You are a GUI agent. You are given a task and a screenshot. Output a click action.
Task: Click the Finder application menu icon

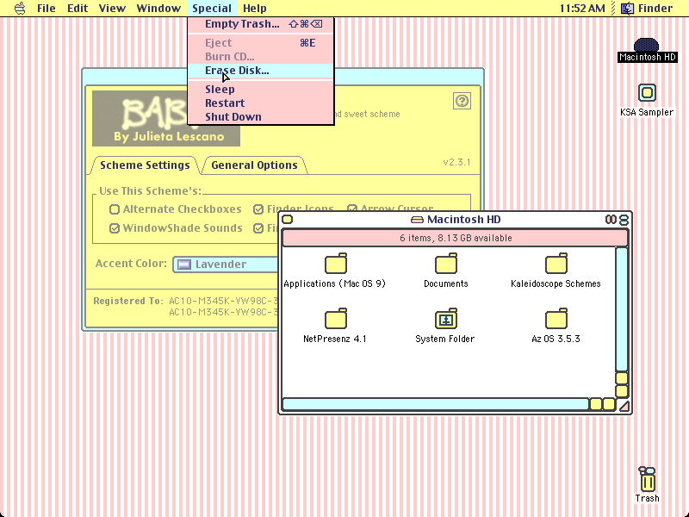(x=627, y=9)
